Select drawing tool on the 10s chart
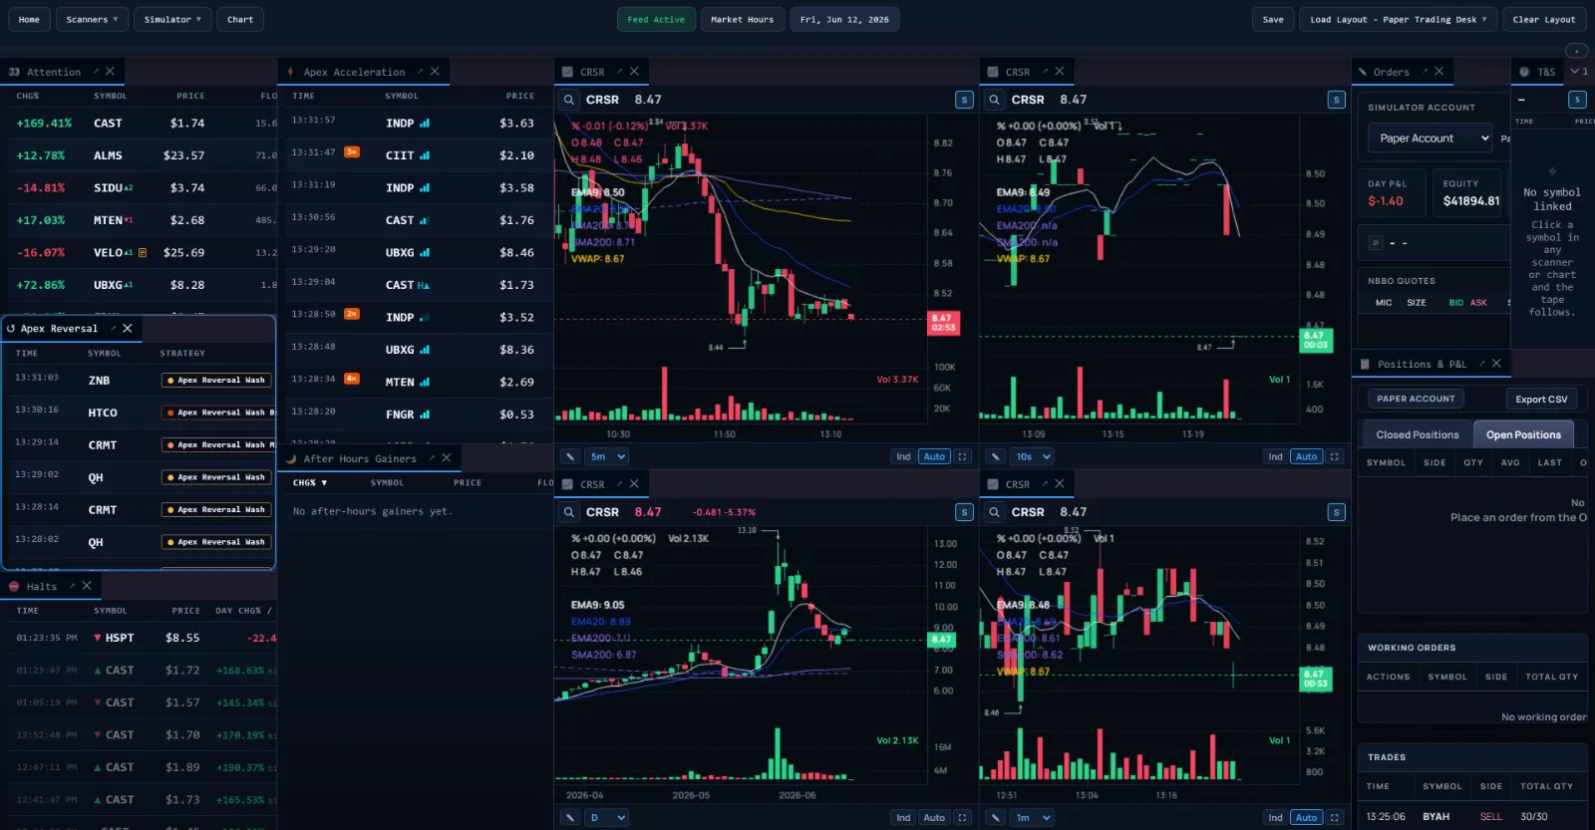Image resolution: width=1595 pixels, height=830 pixels. pos(995,456)
